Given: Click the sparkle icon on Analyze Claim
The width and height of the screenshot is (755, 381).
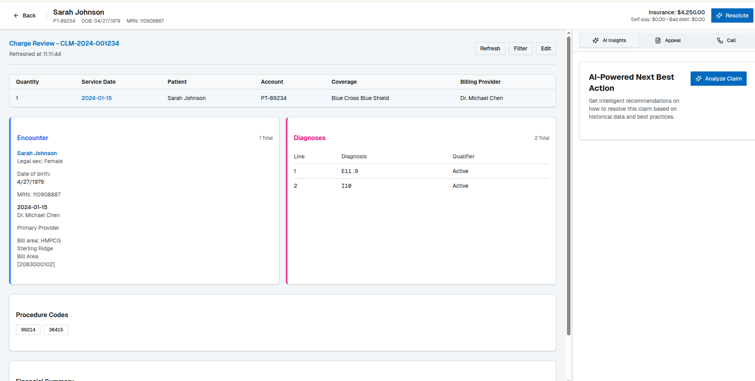Looking at the screenshot, I should 699,79.
